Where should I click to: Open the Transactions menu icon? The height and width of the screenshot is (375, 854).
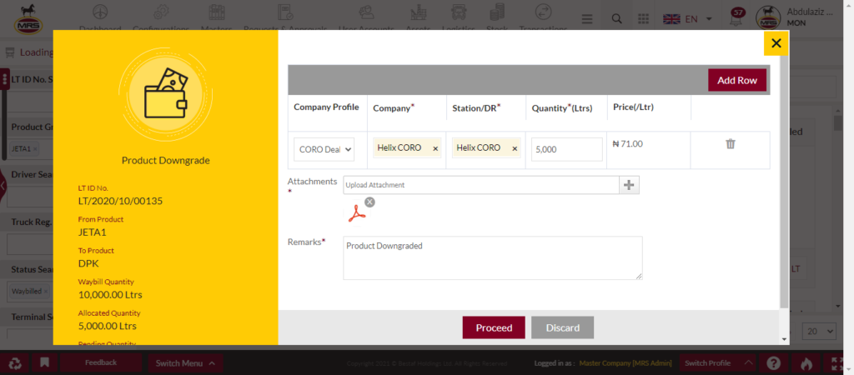[x=543, y=13]
